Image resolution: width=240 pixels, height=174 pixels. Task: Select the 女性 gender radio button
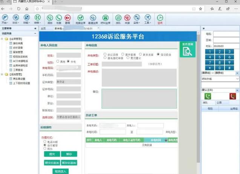[x=68, y=61]
